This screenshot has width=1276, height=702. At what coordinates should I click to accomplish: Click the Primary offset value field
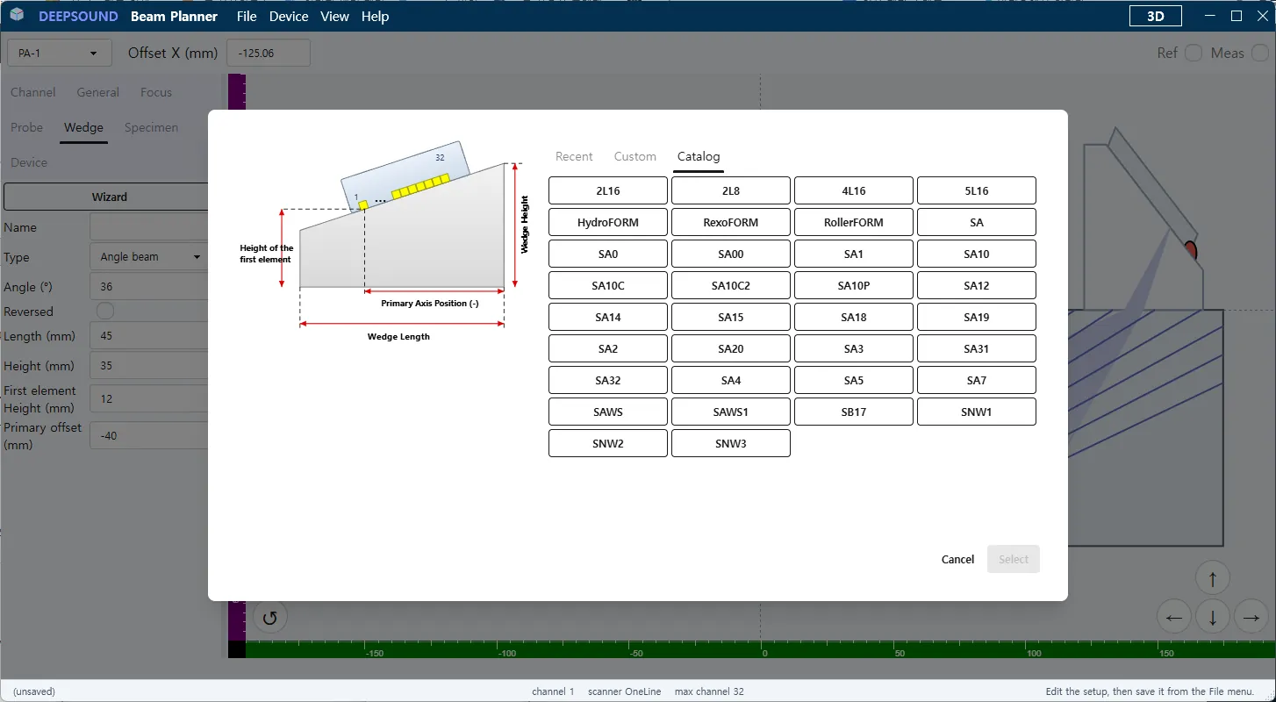click(x=149, y=436)
